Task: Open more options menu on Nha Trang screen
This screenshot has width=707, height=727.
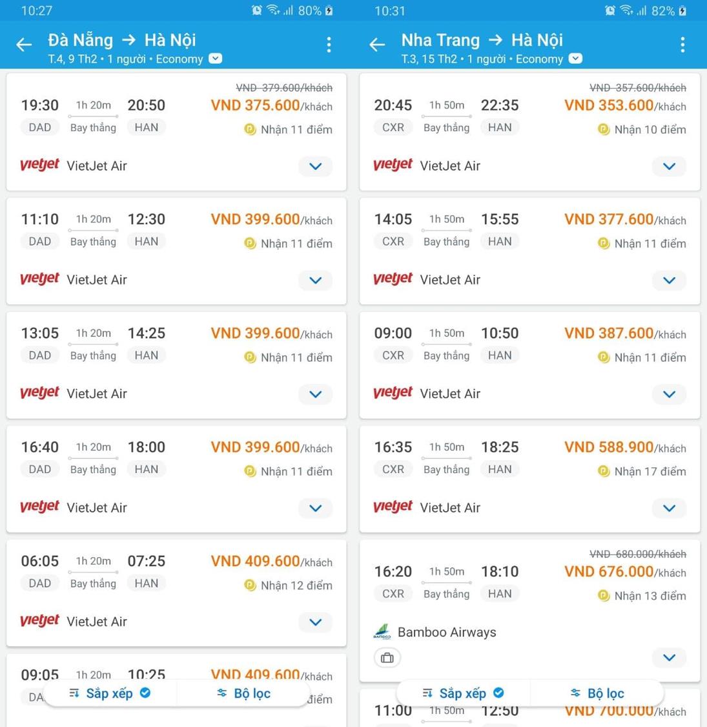Action: click(x=682, y=45)
